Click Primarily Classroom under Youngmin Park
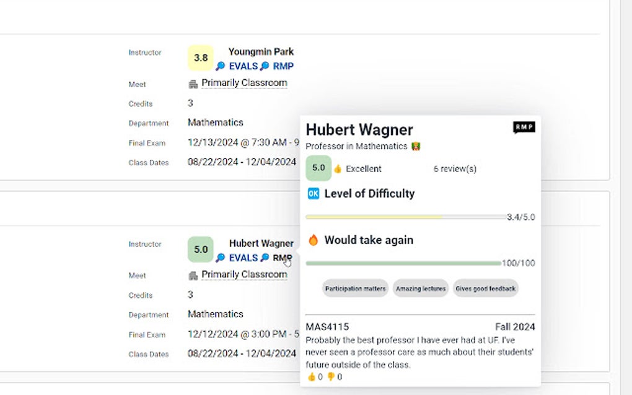 [x=244, y=83]
